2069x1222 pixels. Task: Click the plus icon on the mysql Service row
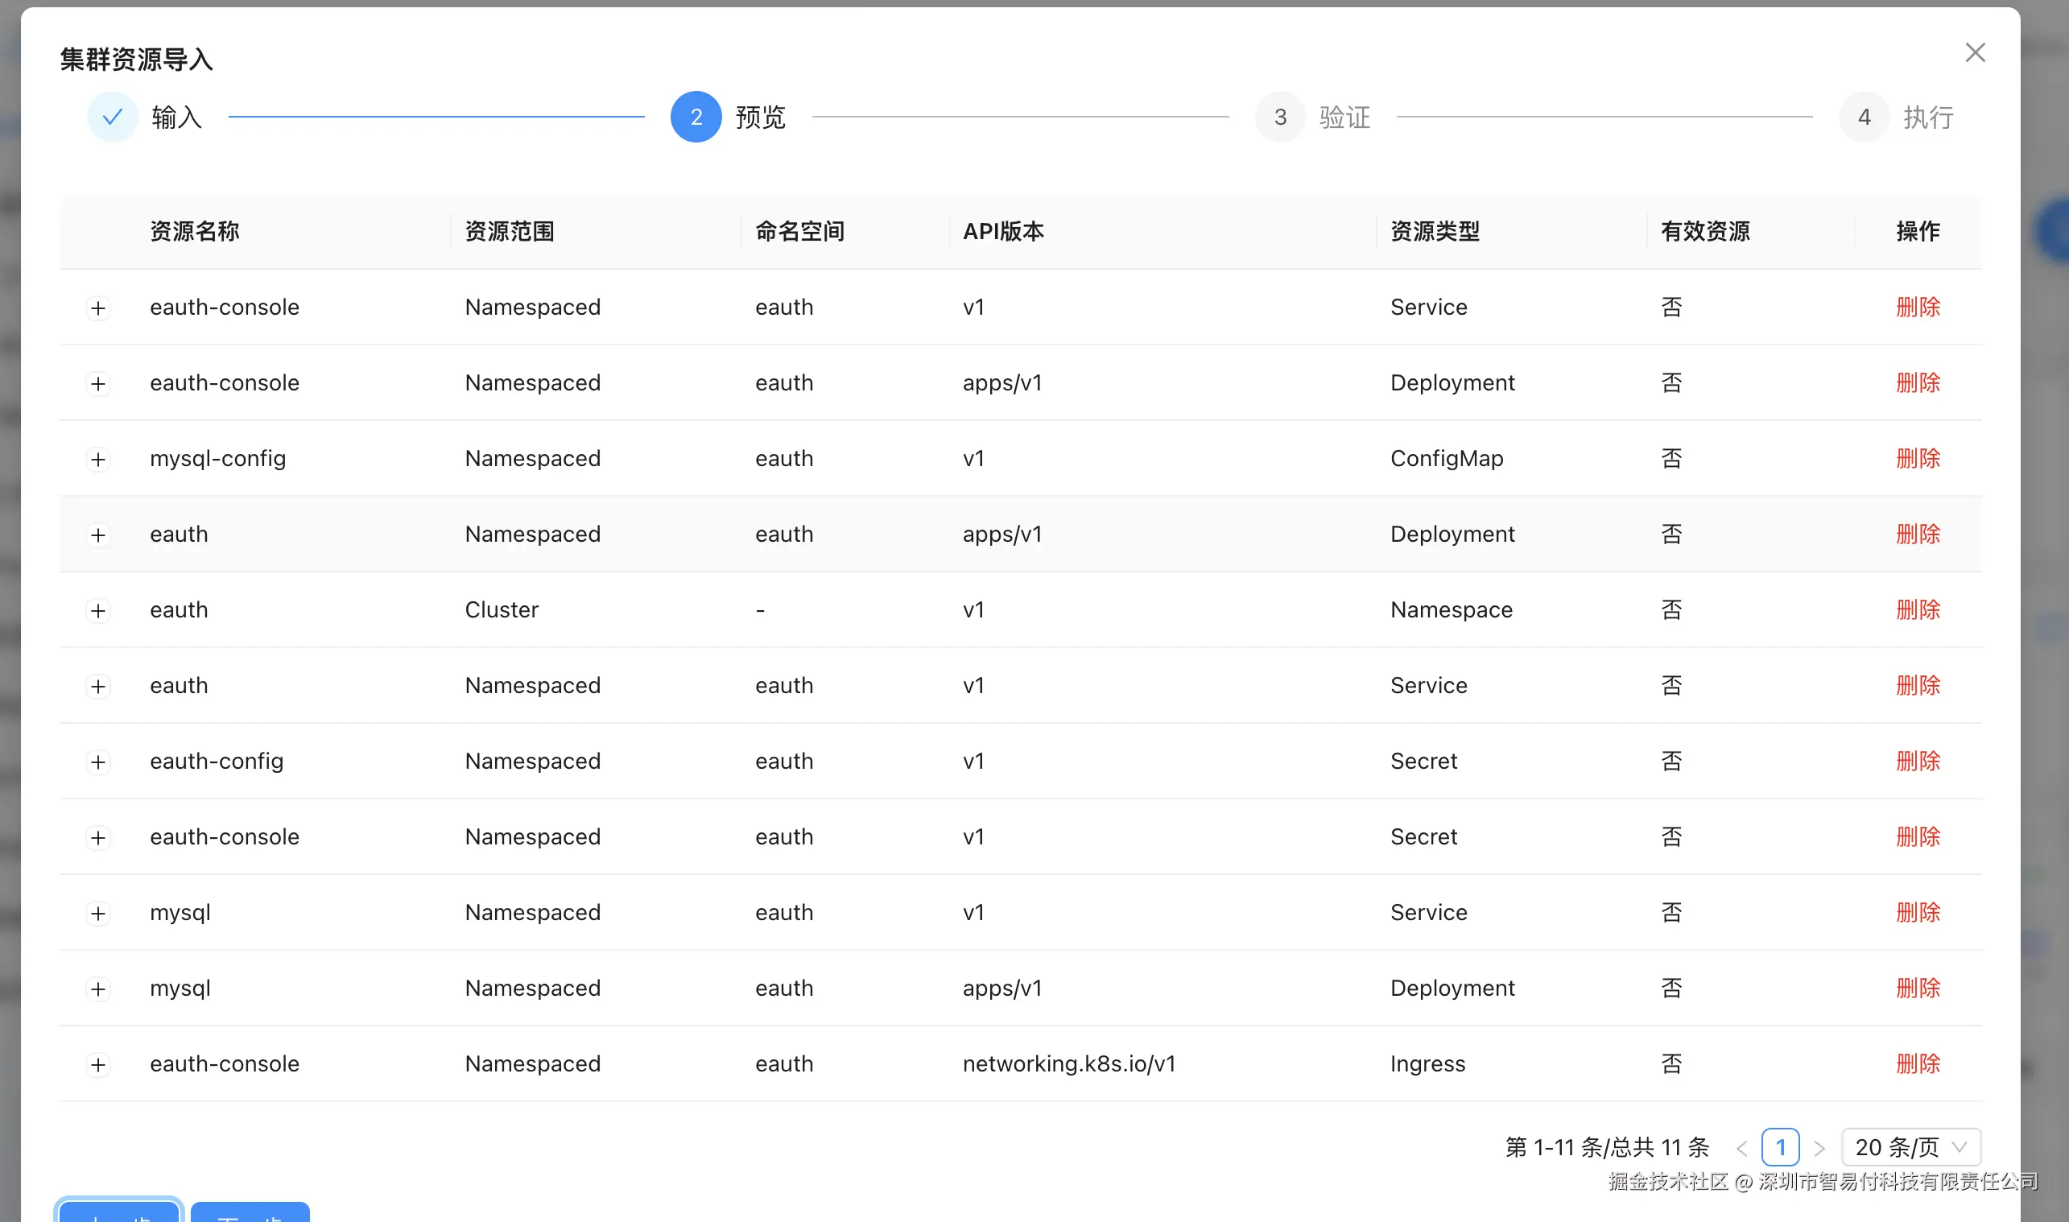98,913
